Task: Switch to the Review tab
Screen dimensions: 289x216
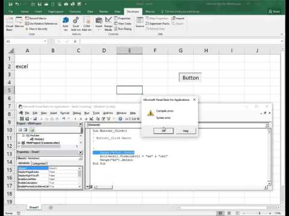Action: click(x=104, y=11)
